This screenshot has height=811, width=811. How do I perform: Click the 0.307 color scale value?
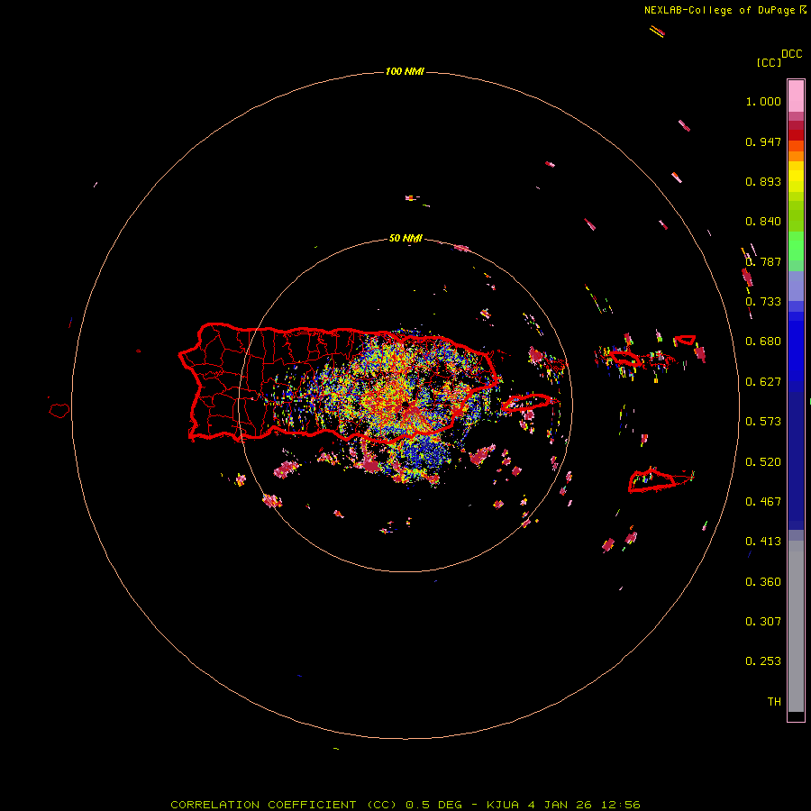click(763, 622)
